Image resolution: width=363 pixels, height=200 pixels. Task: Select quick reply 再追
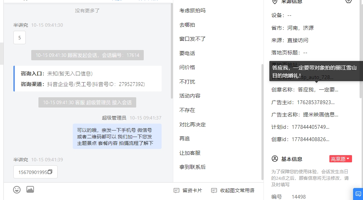coord(185,139)
